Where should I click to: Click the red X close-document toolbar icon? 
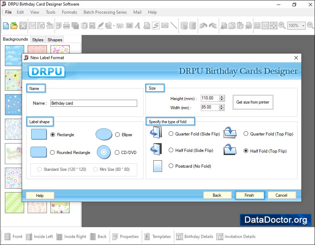pyautogui.click(x=23, y=26)
